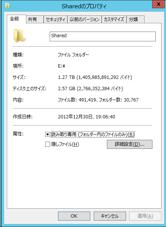The width and height of the screenshot is (166, 227).
Task: Select the 全般 general tab
Action: (x=17, y=19)
